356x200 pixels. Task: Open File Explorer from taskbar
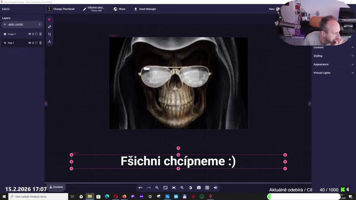point(90,197)
